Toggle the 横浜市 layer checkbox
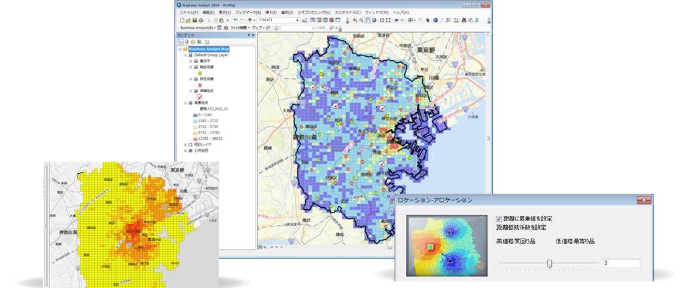 point(196,61)
